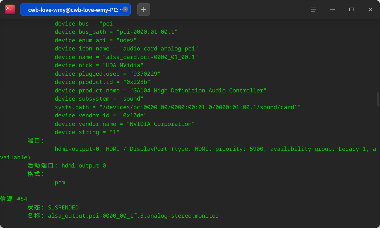
Task: Click the terminal app icon in title bar
Action: [10, 9]
